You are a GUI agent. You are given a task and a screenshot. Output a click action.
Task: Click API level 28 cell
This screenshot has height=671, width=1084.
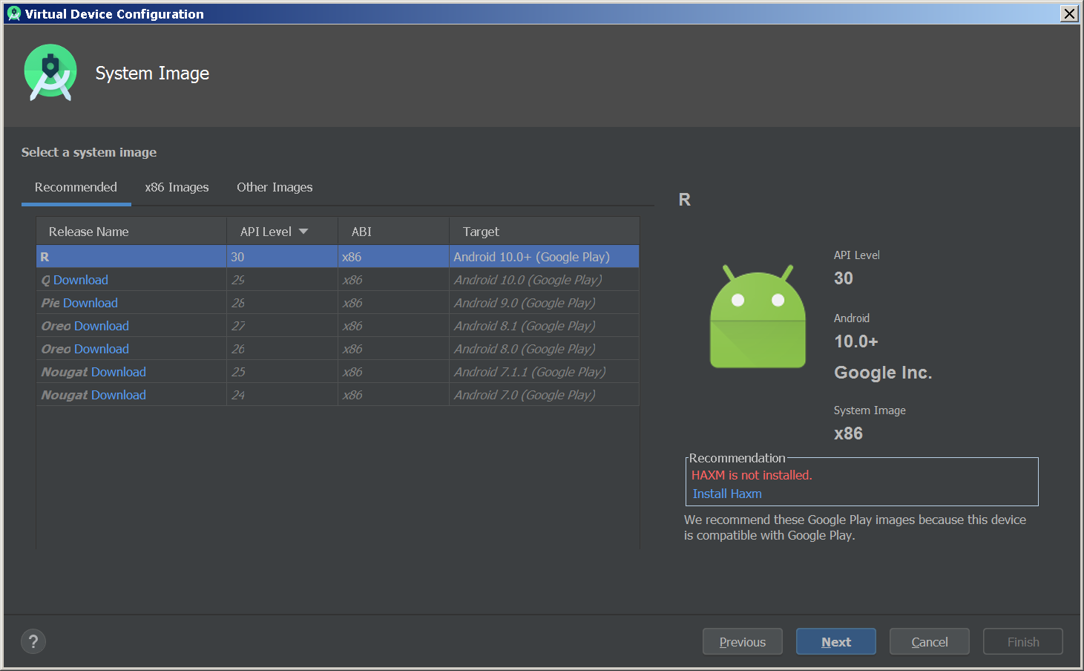282,303
